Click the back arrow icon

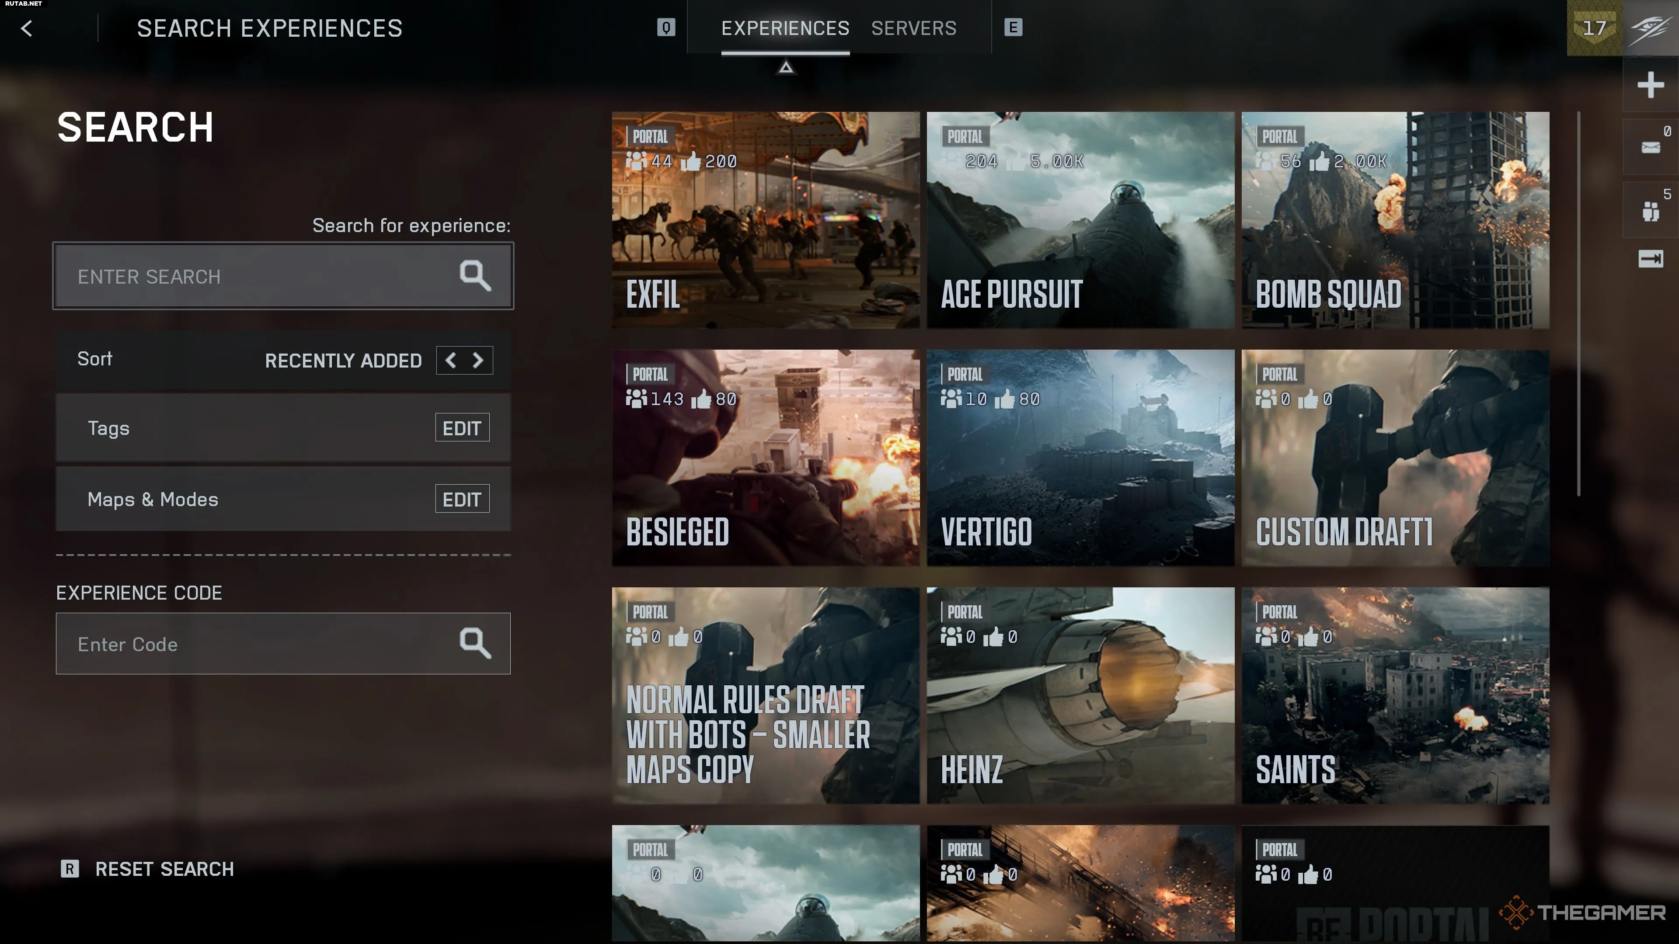pos(27,28)
